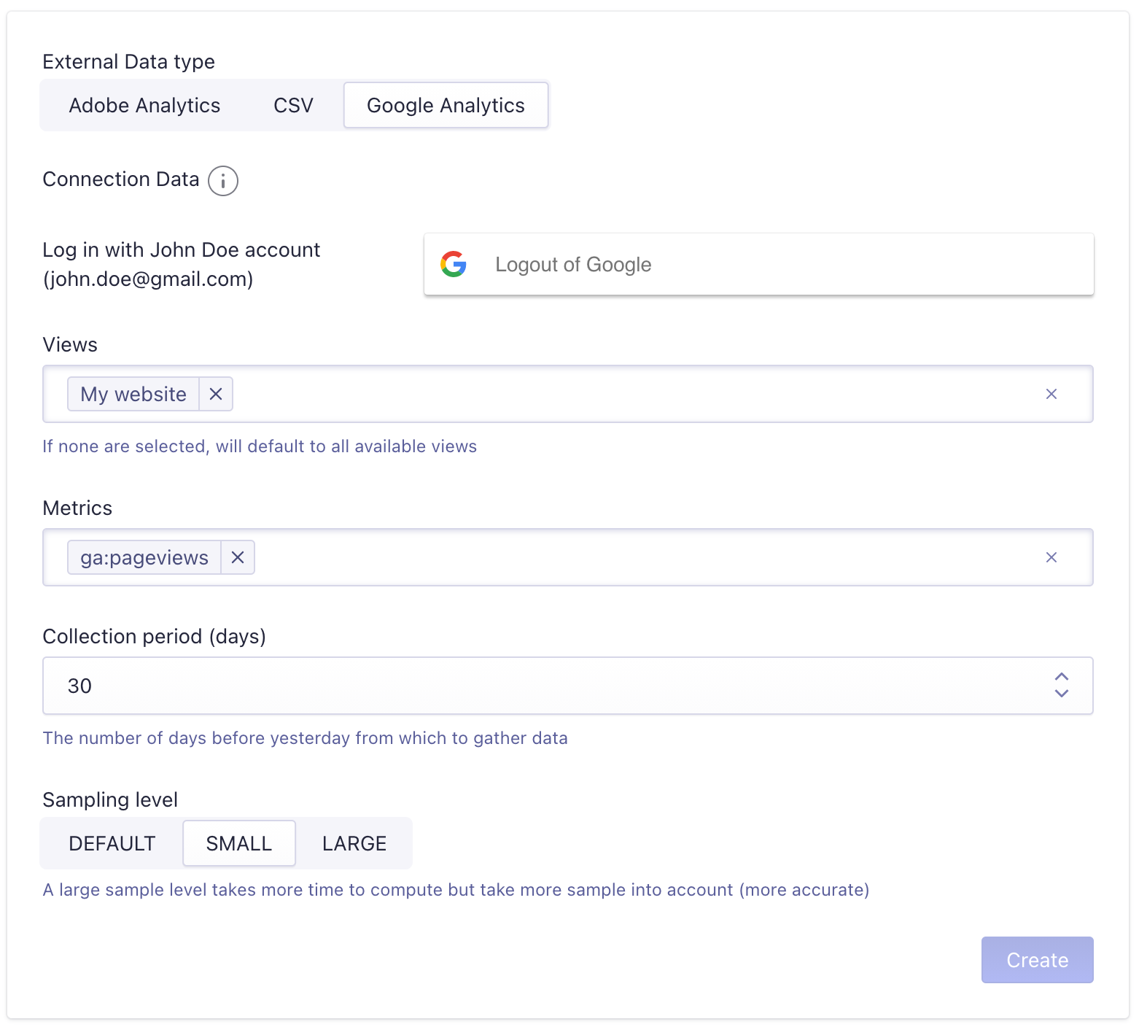Remove the "ga:pageviews" metric tag
The width and height of the screenshot is (1139, 1027).
(237, 557)
